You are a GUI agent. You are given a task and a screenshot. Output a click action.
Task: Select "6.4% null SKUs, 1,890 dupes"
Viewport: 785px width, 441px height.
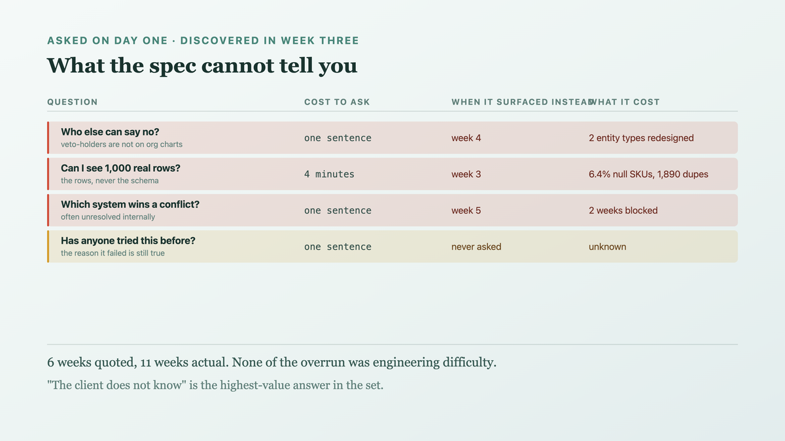tap(648, 174)
